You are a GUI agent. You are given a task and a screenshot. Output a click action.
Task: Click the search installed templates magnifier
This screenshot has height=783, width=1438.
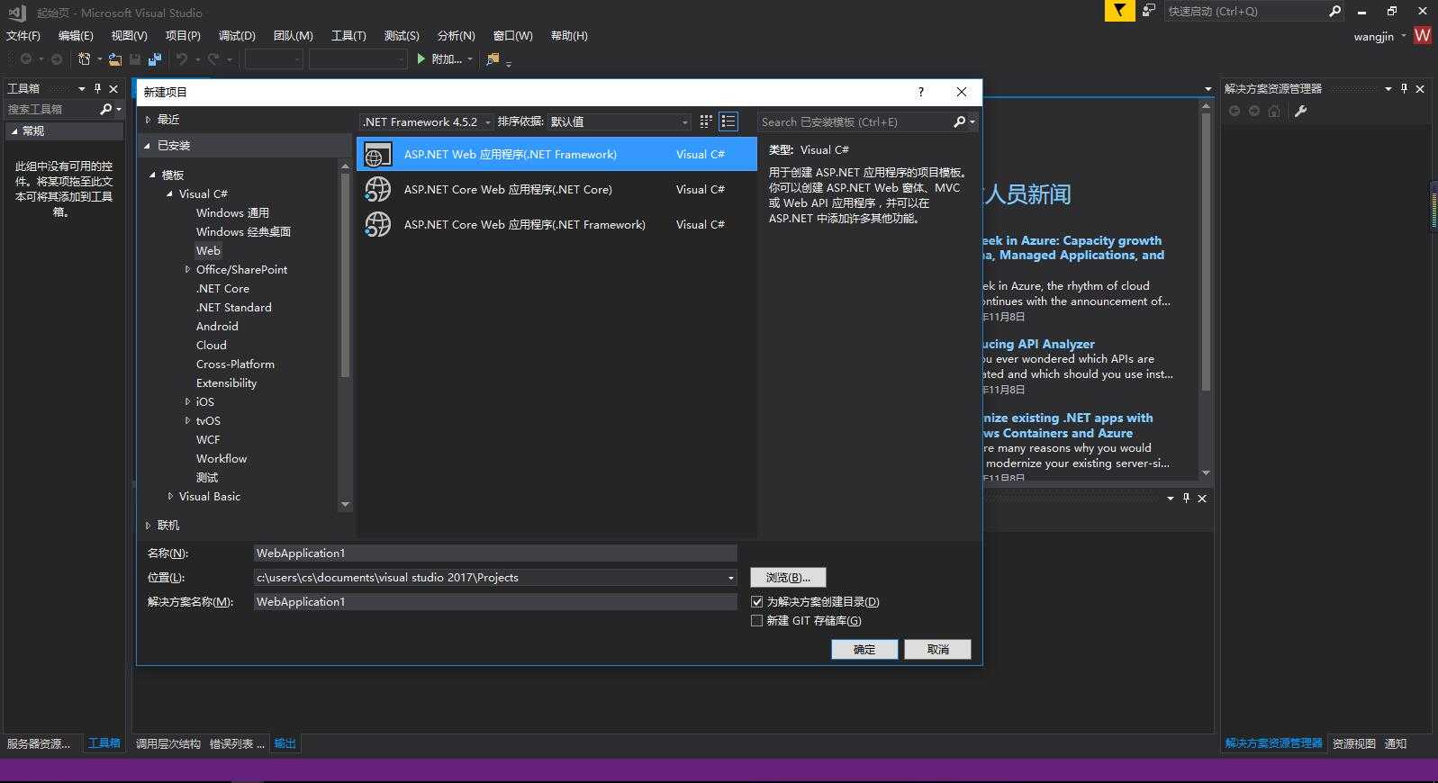pyautogui.click(x=959, y=121)
